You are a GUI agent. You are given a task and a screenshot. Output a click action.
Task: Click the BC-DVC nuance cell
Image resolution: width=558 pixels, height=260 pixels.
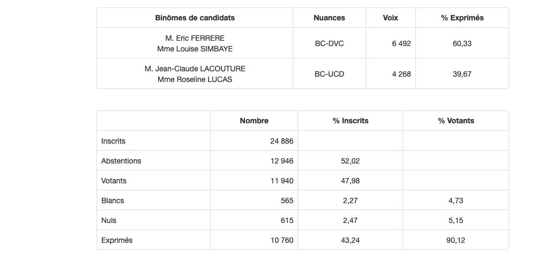pyautogui.click(x=329, y=43)
